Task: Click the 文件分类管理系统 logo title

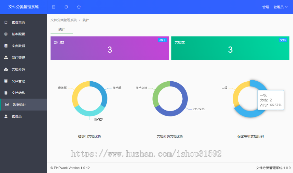Action: (23, 7)
